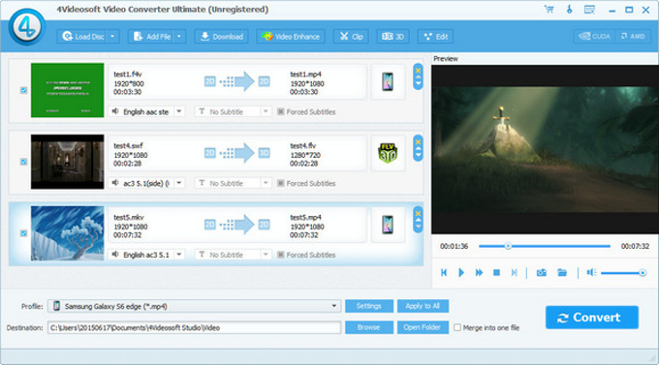Remove test1.f4v with its orange X
Viewport: 659px width, 365px height.
[x=419, y=70]
